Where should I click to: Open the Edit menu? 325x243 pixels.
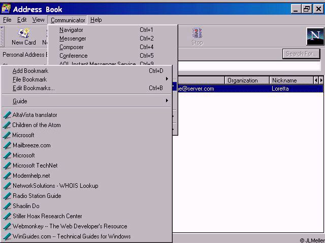22,20
